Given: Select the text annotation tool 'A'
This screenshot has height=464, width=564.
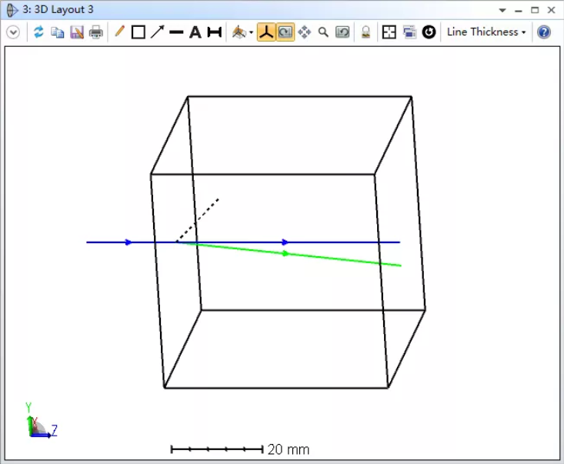Looking at the screenshot, I should coord(195,32).
